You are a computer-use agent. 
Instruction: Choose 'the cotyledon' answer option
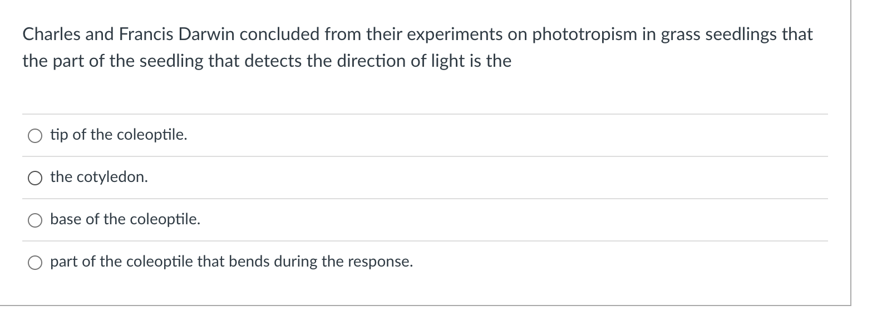coord(35,178)
